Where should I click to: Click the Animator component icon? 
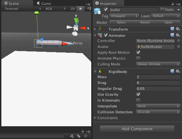tap(100, 35)
